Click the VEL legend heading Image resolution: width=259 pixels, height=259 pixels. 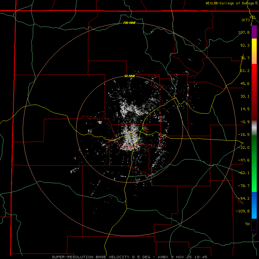click(253, 17)
